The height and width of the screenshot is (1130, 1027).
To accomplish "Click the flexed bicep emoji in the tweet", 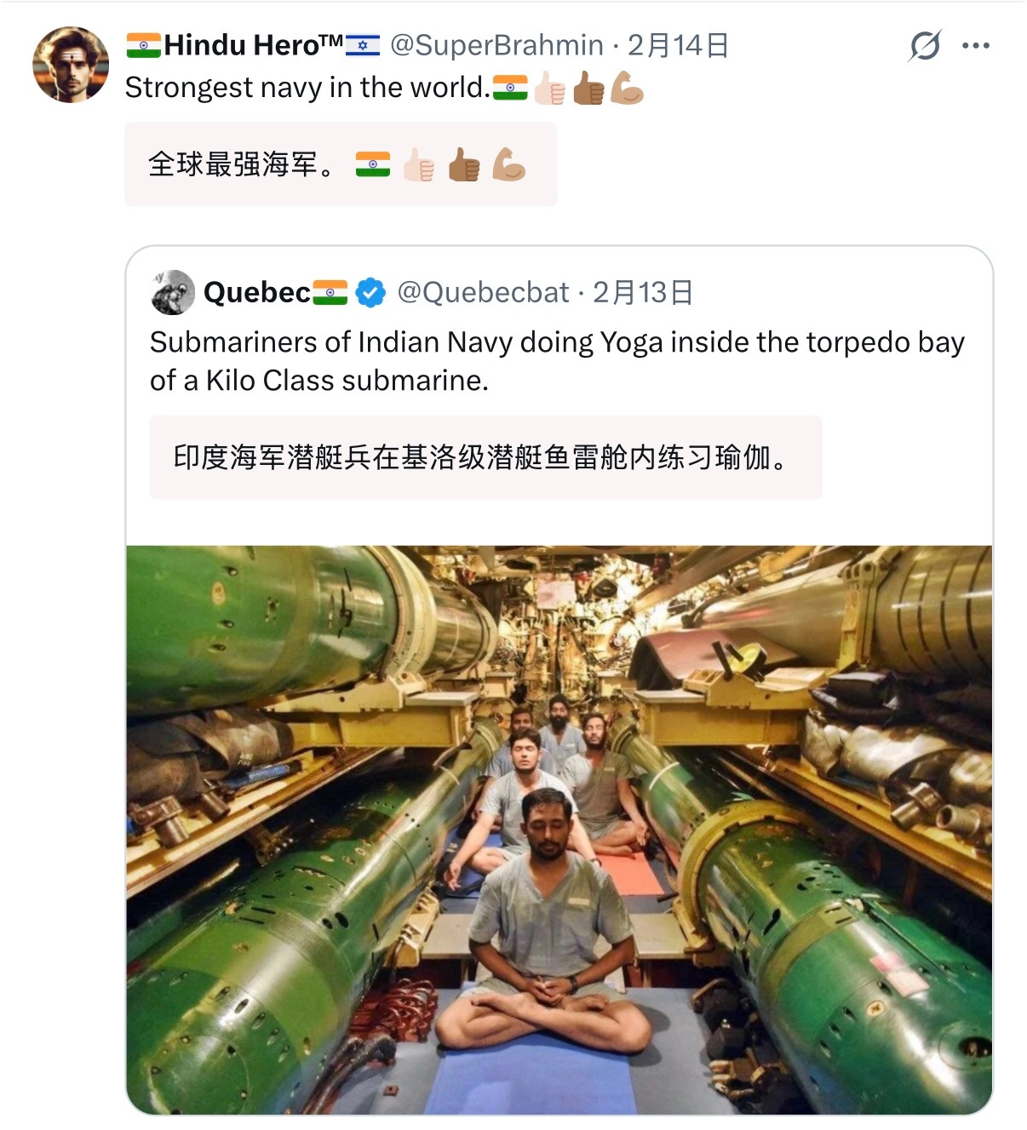I will (x=627, y=87).
